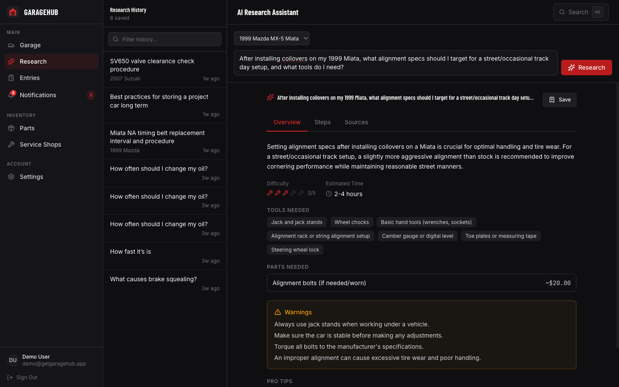Open SV650 valve clearance check history entry
Image resolution: width=619 pixels, height=387 pixels.
pyautogui.click(x=165, y=69)
